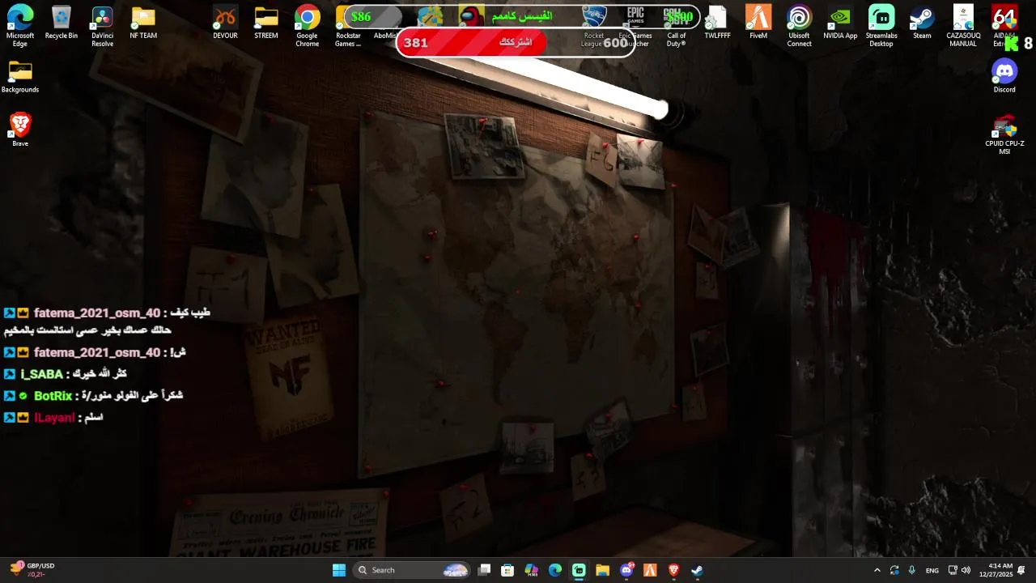This screenshot has height=583, width=1036.
Task: Open the Windows Start menu
Action: tap(339, 570)
